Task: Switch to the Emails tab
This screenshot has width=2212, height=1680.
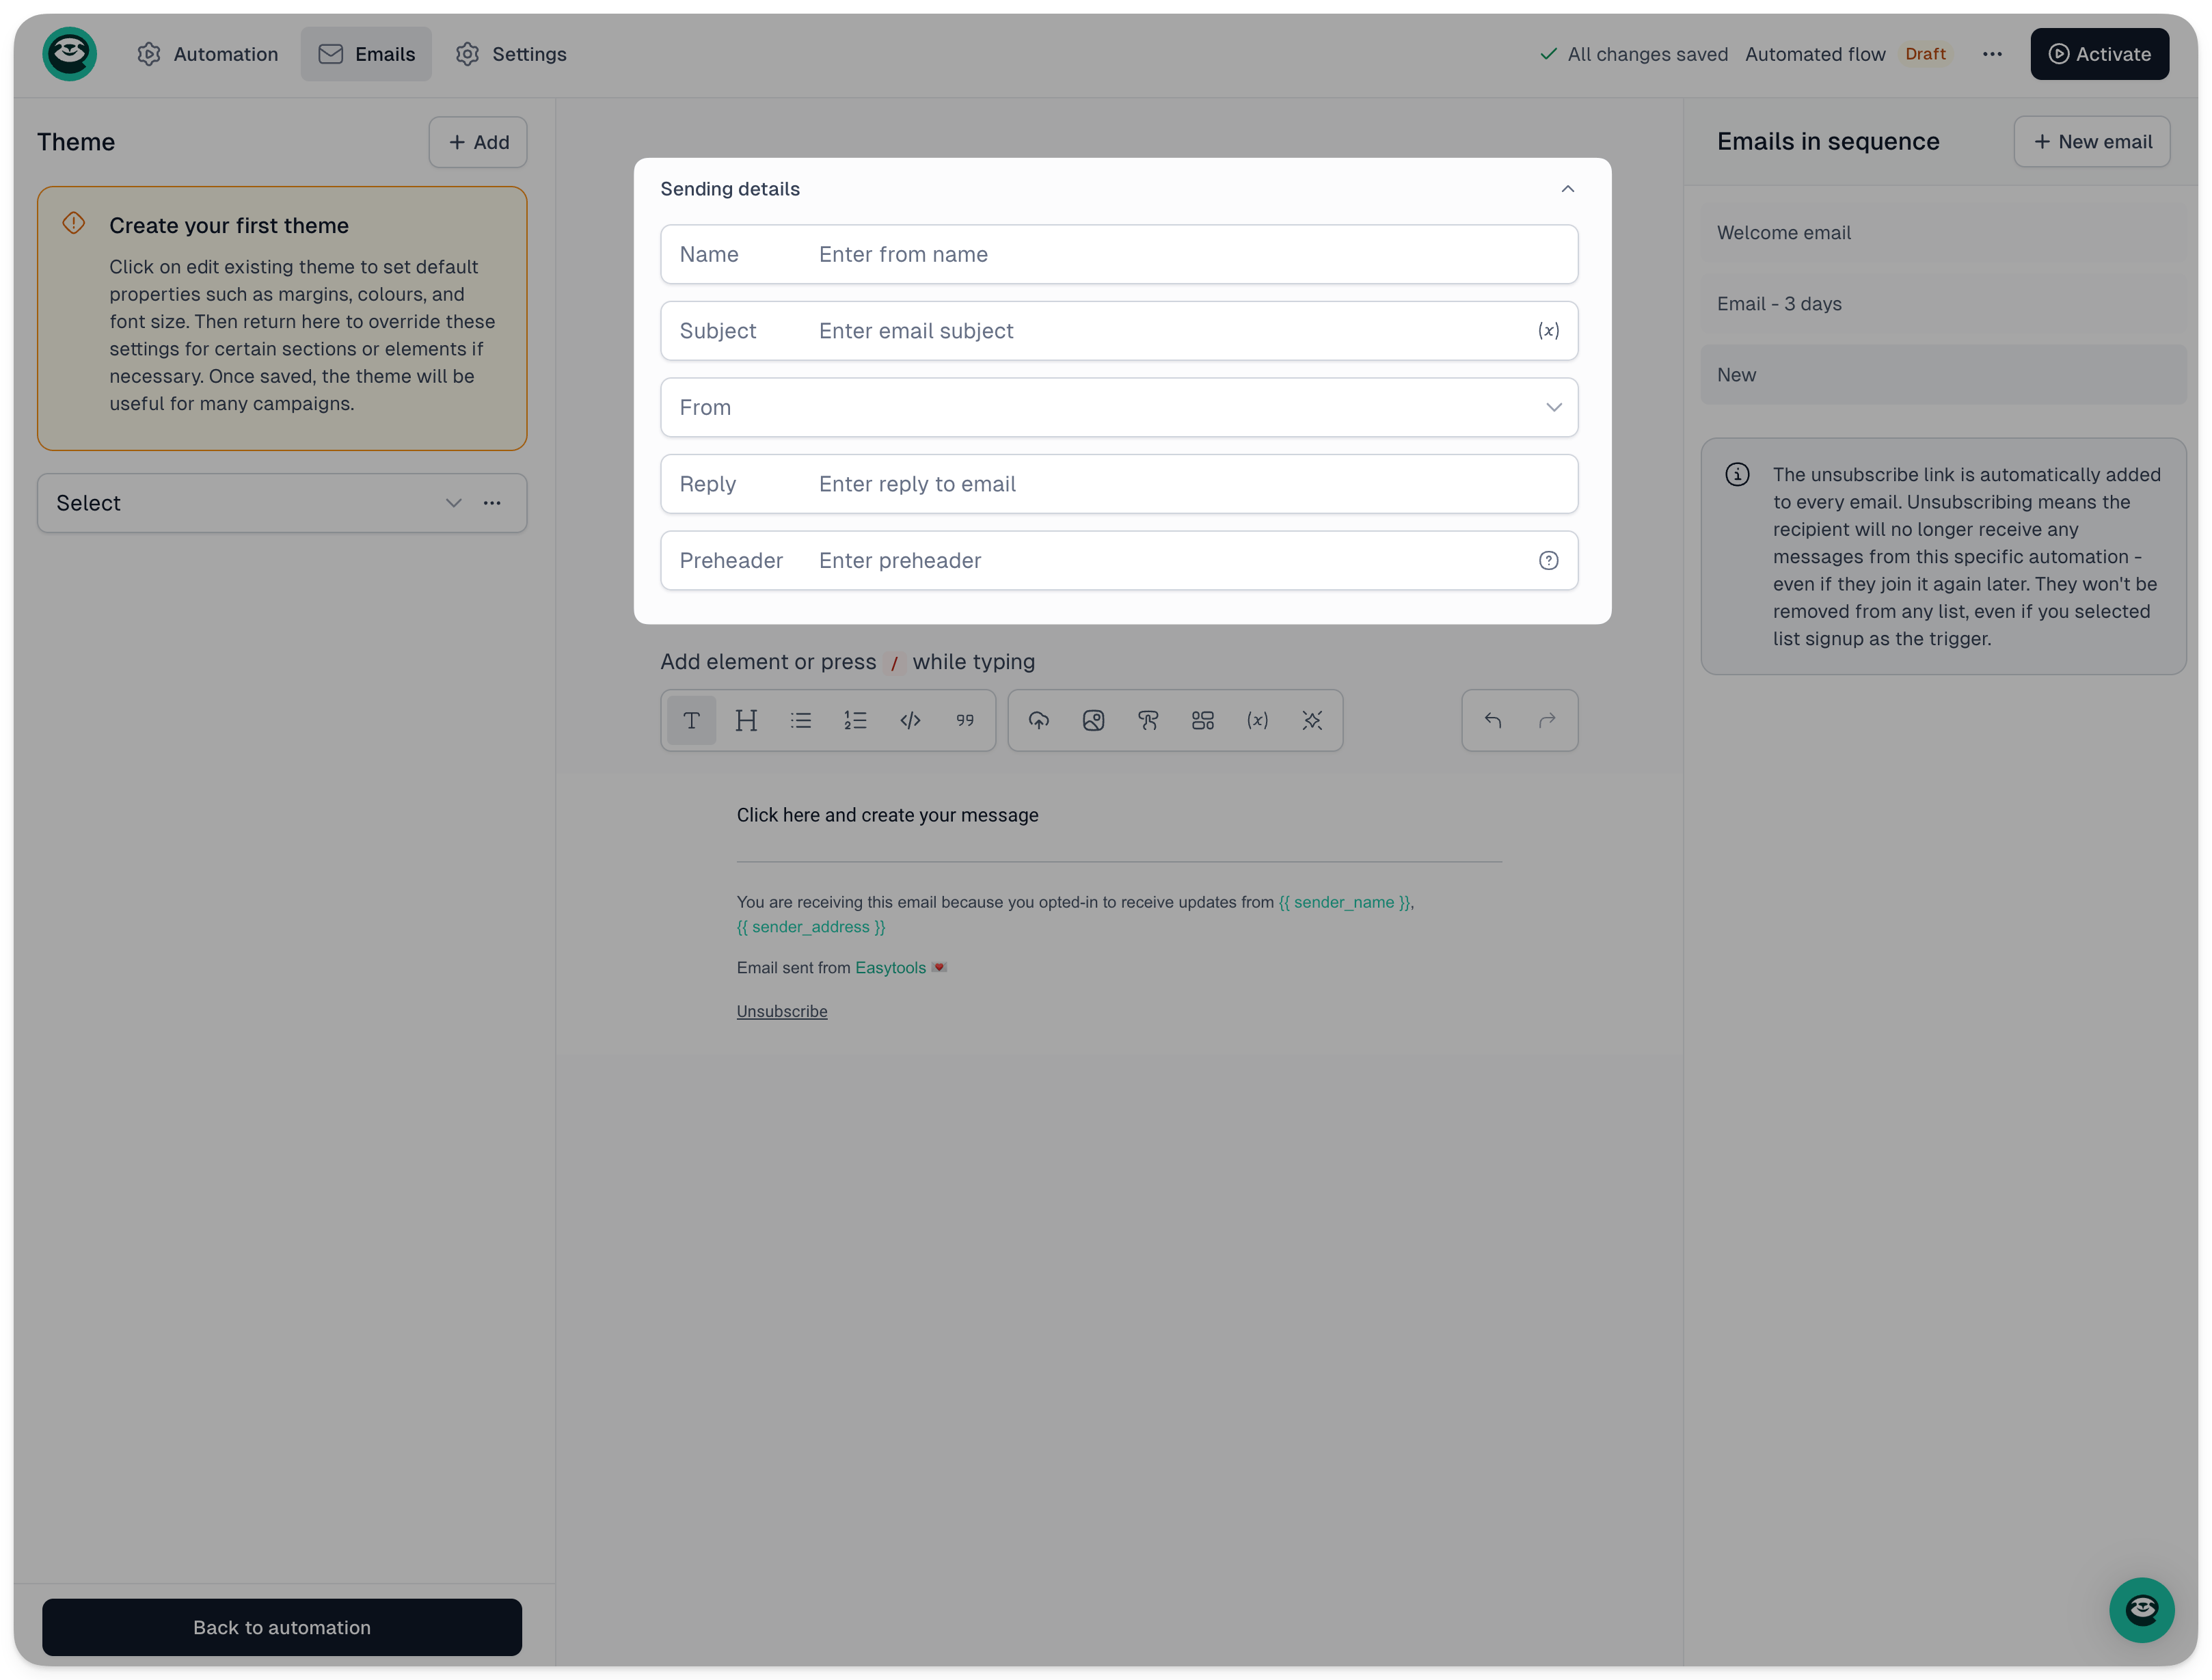Action: click(366, 54)
